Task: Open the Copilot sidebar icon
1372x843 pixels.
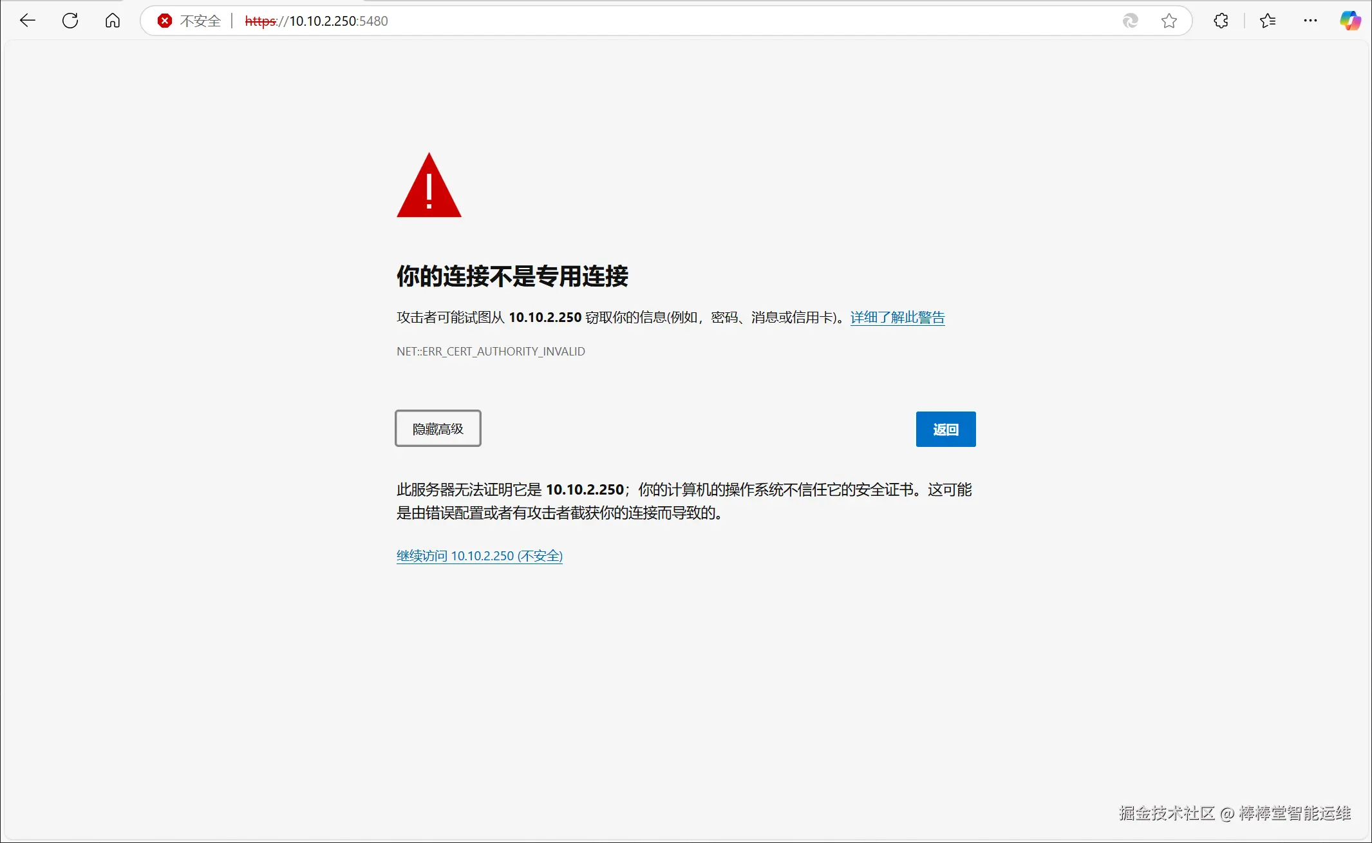Action: [1350, 21]
